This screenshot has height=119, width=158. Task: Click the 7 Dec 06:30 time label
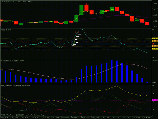[45, 118]
